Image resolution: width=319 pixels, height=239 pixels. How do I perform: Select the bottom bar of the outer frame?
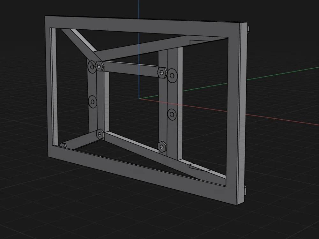point(142,176)
